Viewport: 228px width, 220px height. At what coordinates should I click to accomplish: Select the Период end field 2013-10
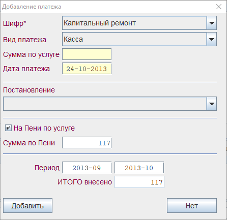(x=139, y=168)
